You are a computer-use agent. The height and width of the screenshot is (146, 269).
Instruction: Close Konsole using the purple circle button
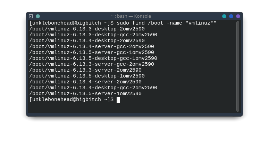click(238, 16)
